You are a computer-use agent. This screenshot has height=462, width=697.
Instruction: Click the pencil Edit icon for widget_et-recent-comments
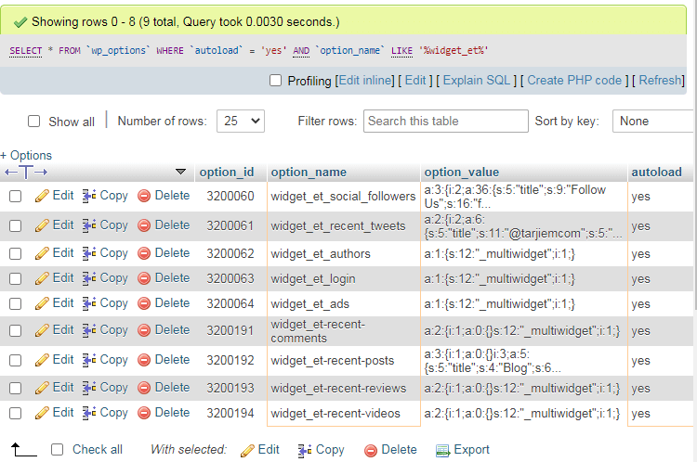(42, 330)
